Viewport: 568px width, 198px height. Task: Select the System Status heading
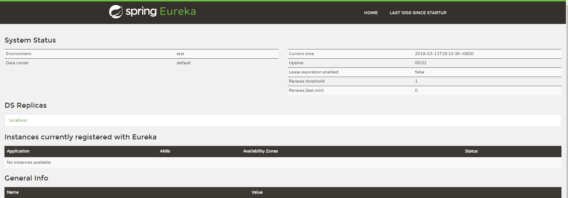click(x=30, y=40)
